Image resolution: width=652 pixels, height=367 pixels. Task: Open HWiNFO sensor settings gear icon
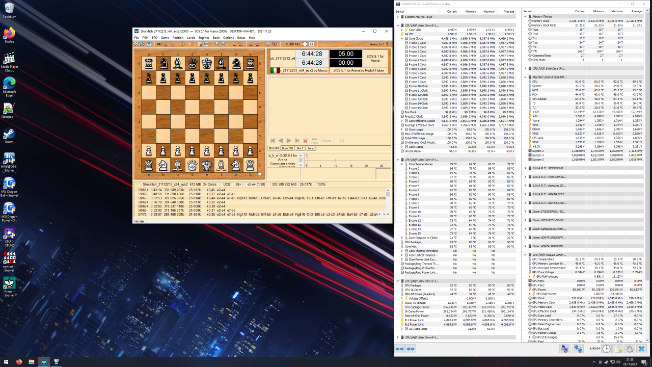[630, 349]
